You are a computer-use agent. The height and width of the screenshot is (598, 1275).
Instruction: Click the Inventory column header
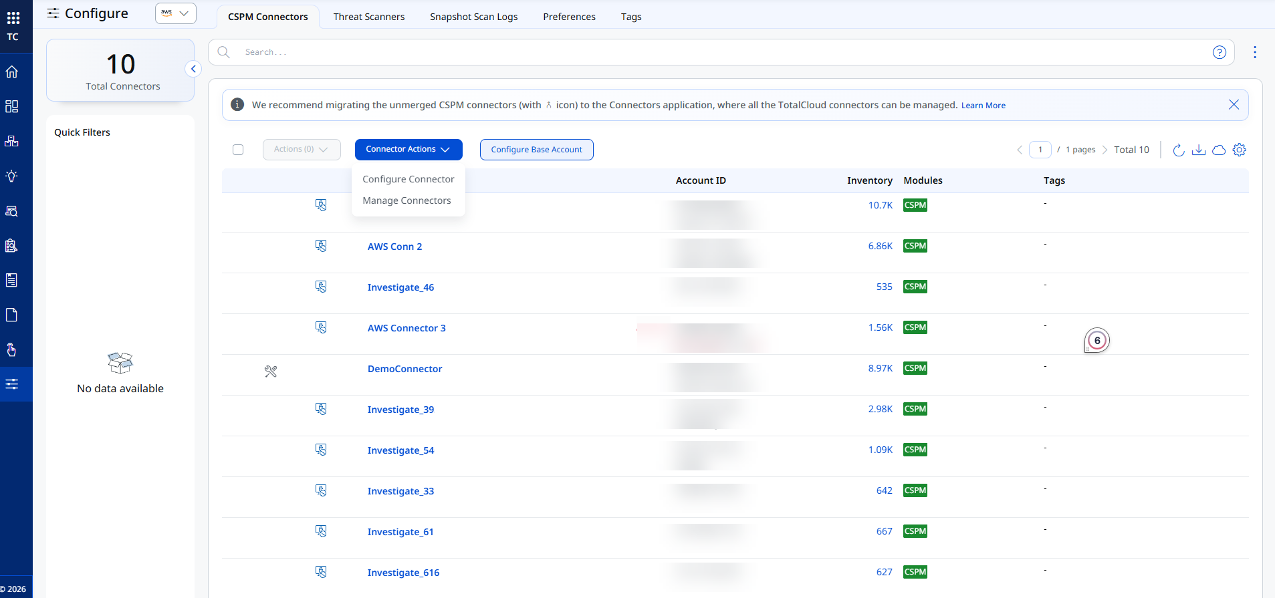870,180
